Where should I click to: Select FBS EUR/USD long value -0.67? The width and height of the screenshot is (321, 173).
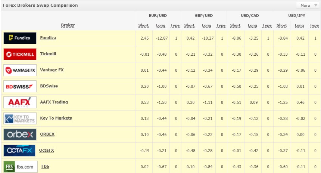(162, 167)
